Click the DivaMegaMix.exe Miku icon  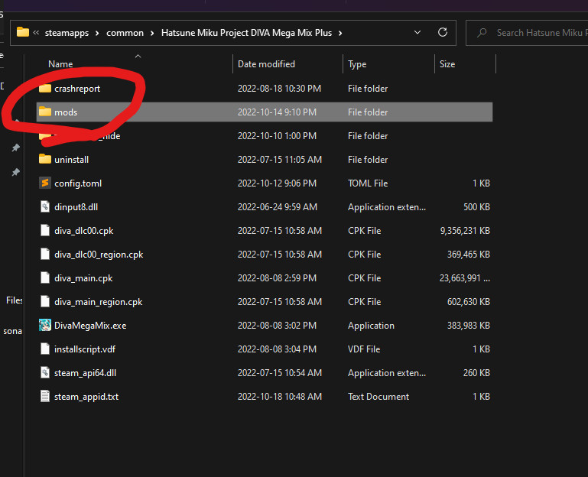(x=45, y=325)
